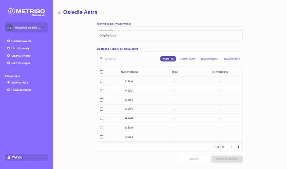Viewport: 287px width, 169px height.
Task: Switch to Liczniki energii filter tab
Action: click(209, 59)
